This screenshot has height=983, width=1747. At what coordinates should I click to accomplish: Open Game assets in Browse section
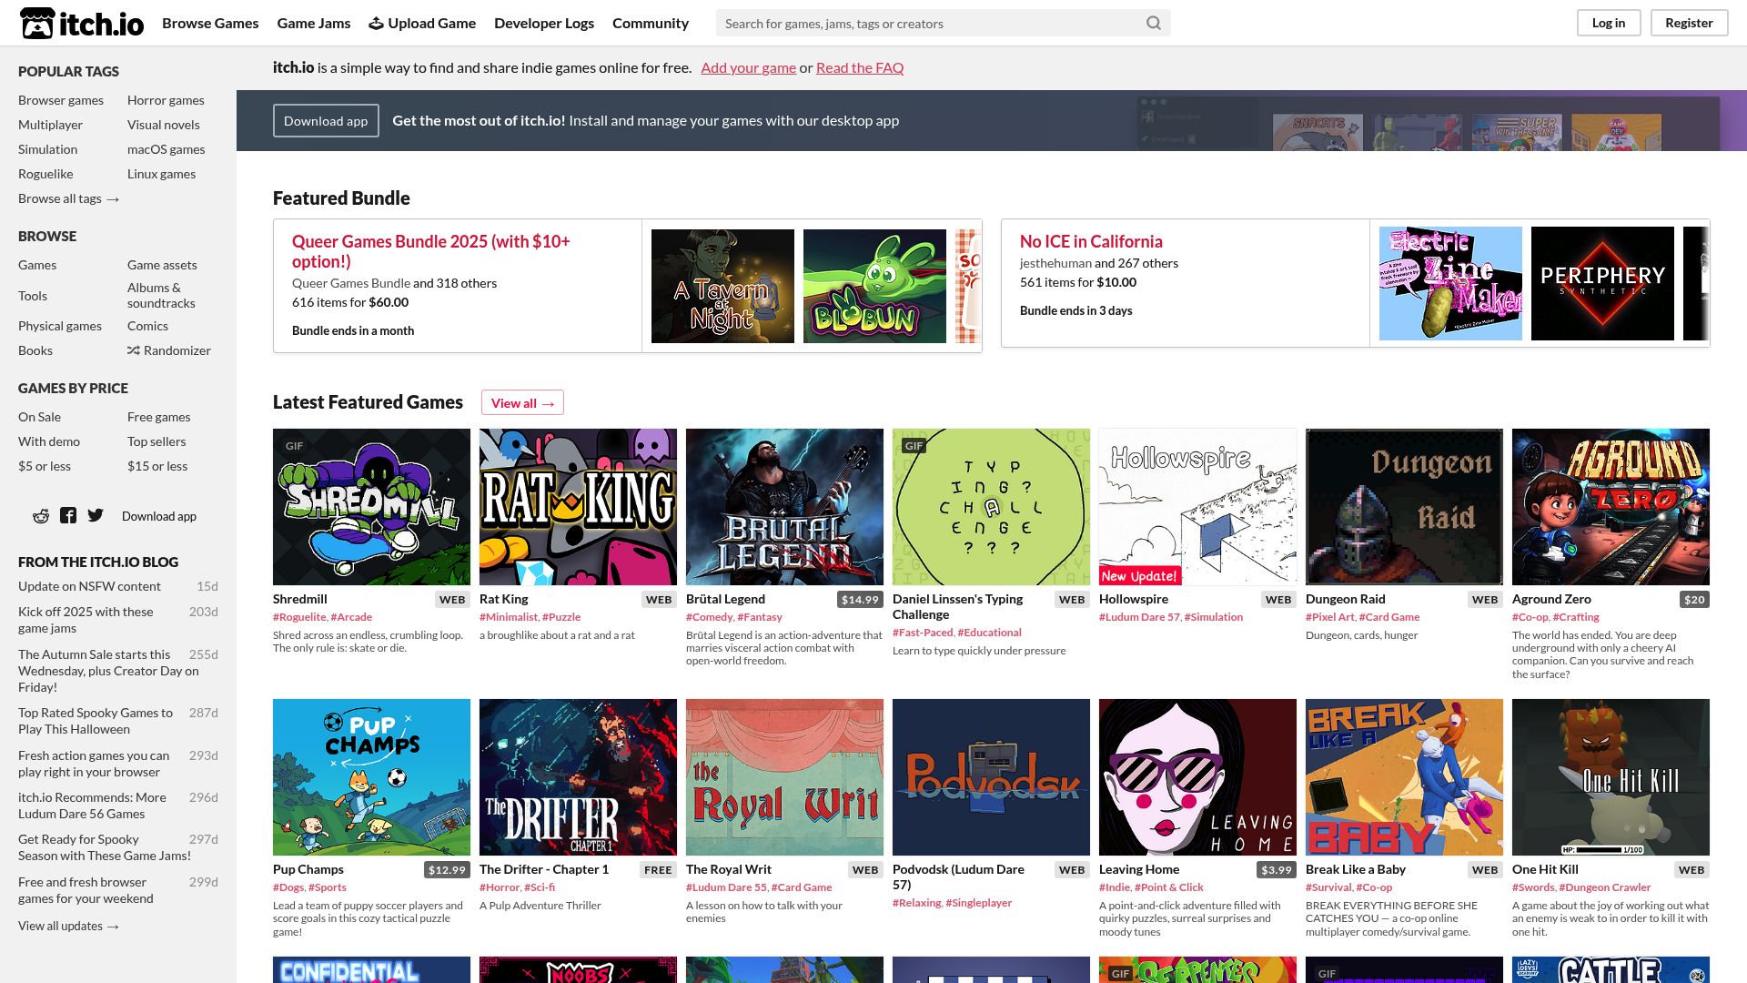162,265
